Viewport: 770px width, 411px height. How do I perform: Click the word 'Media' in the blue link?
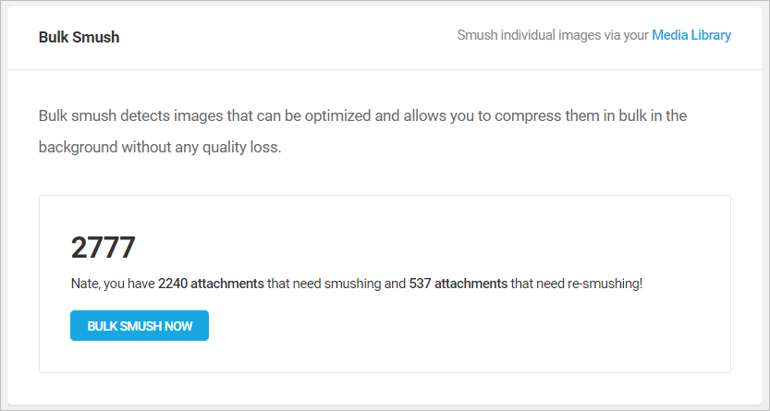[670, 35]
